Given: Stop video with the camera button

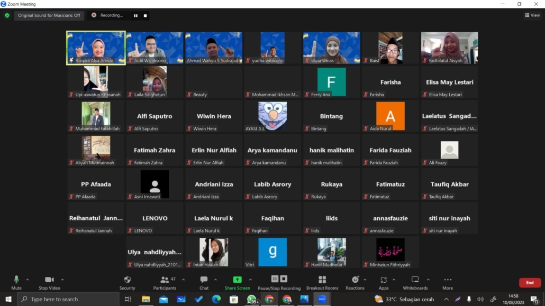Looking at the screenshot, I should (x=49, y=282).
